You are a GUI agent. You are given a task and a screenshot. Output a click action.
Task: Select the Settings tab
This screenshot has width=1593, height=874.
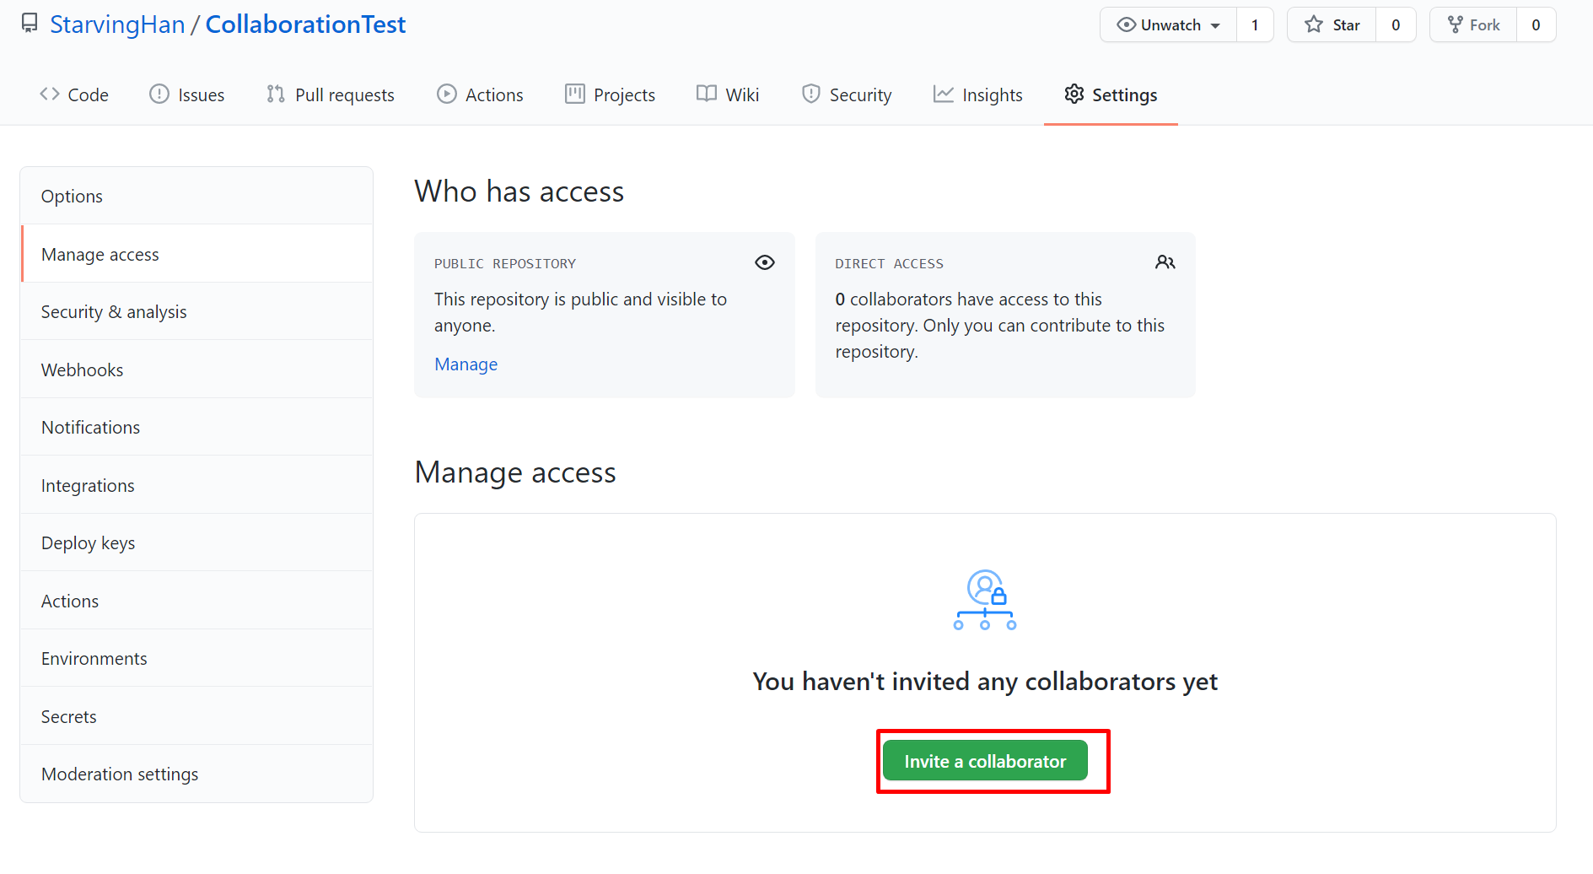pos(1111,94)
